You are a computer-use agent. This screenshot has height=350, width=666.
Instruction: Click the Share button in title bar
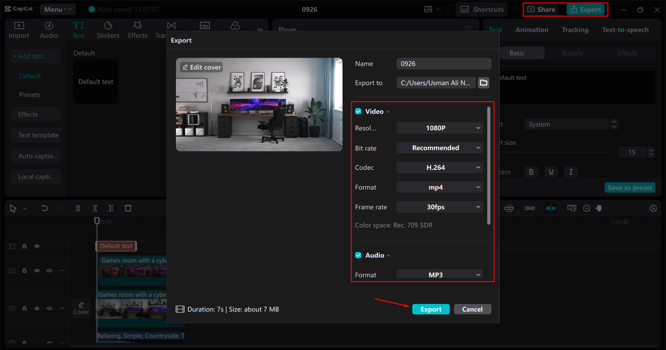pyautogui.click(x=542, y=9)
